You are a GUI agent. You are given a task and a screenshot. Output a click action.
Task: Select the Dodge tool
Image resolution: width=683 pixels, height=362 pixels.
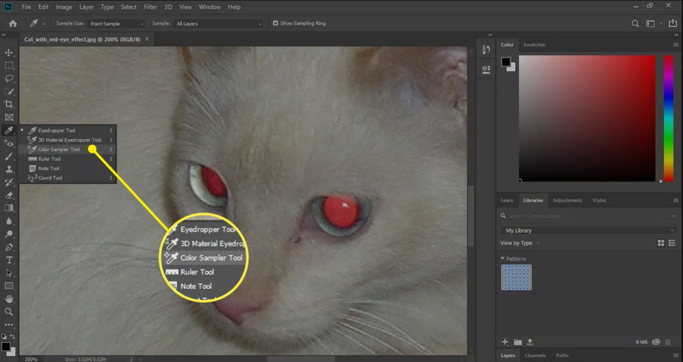coord(9,234)
